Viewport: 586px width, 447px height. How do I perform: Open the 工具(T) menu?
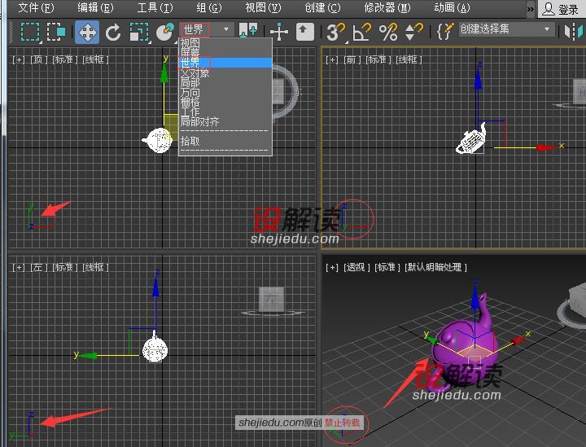coord(155,8)
